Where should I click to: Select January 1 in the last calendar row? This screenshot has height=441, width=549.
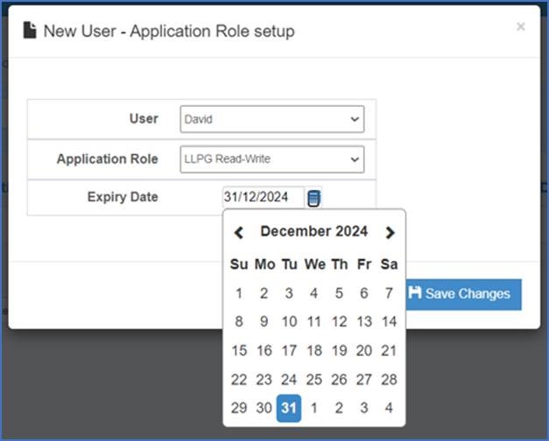click(314, 408)
